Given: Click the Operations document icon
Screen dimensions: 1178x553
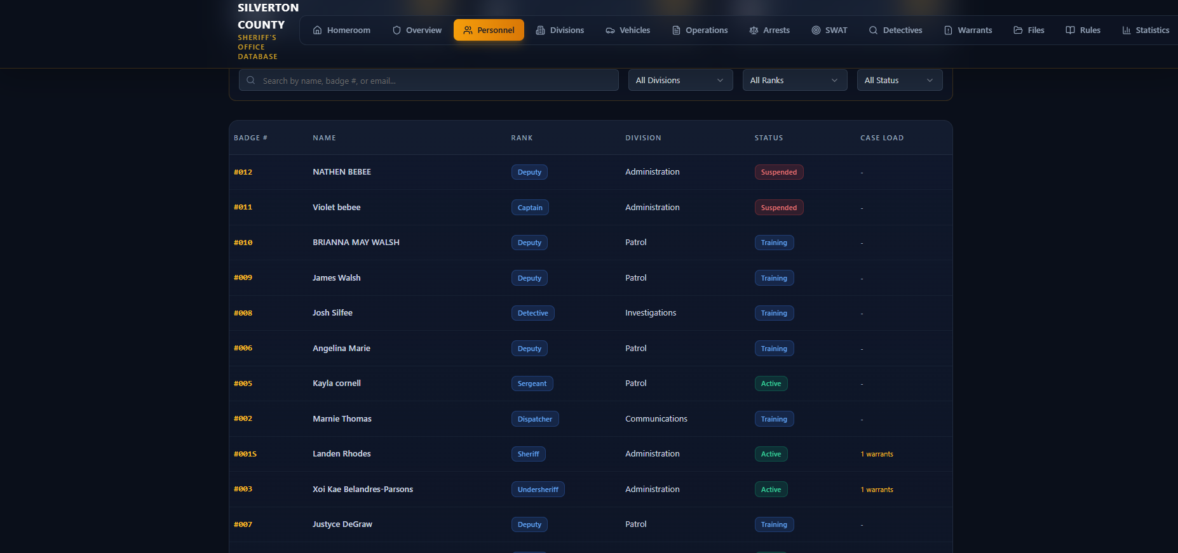Looking at the screenshot, I should click(x=676, y=30).
